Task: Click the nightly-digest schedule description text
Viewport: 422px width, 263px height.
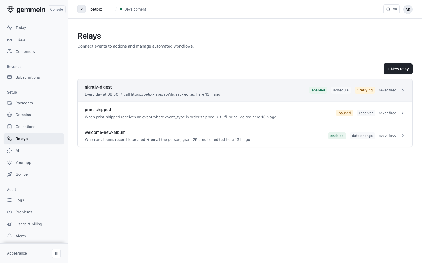Action: (x=152, y=94)
